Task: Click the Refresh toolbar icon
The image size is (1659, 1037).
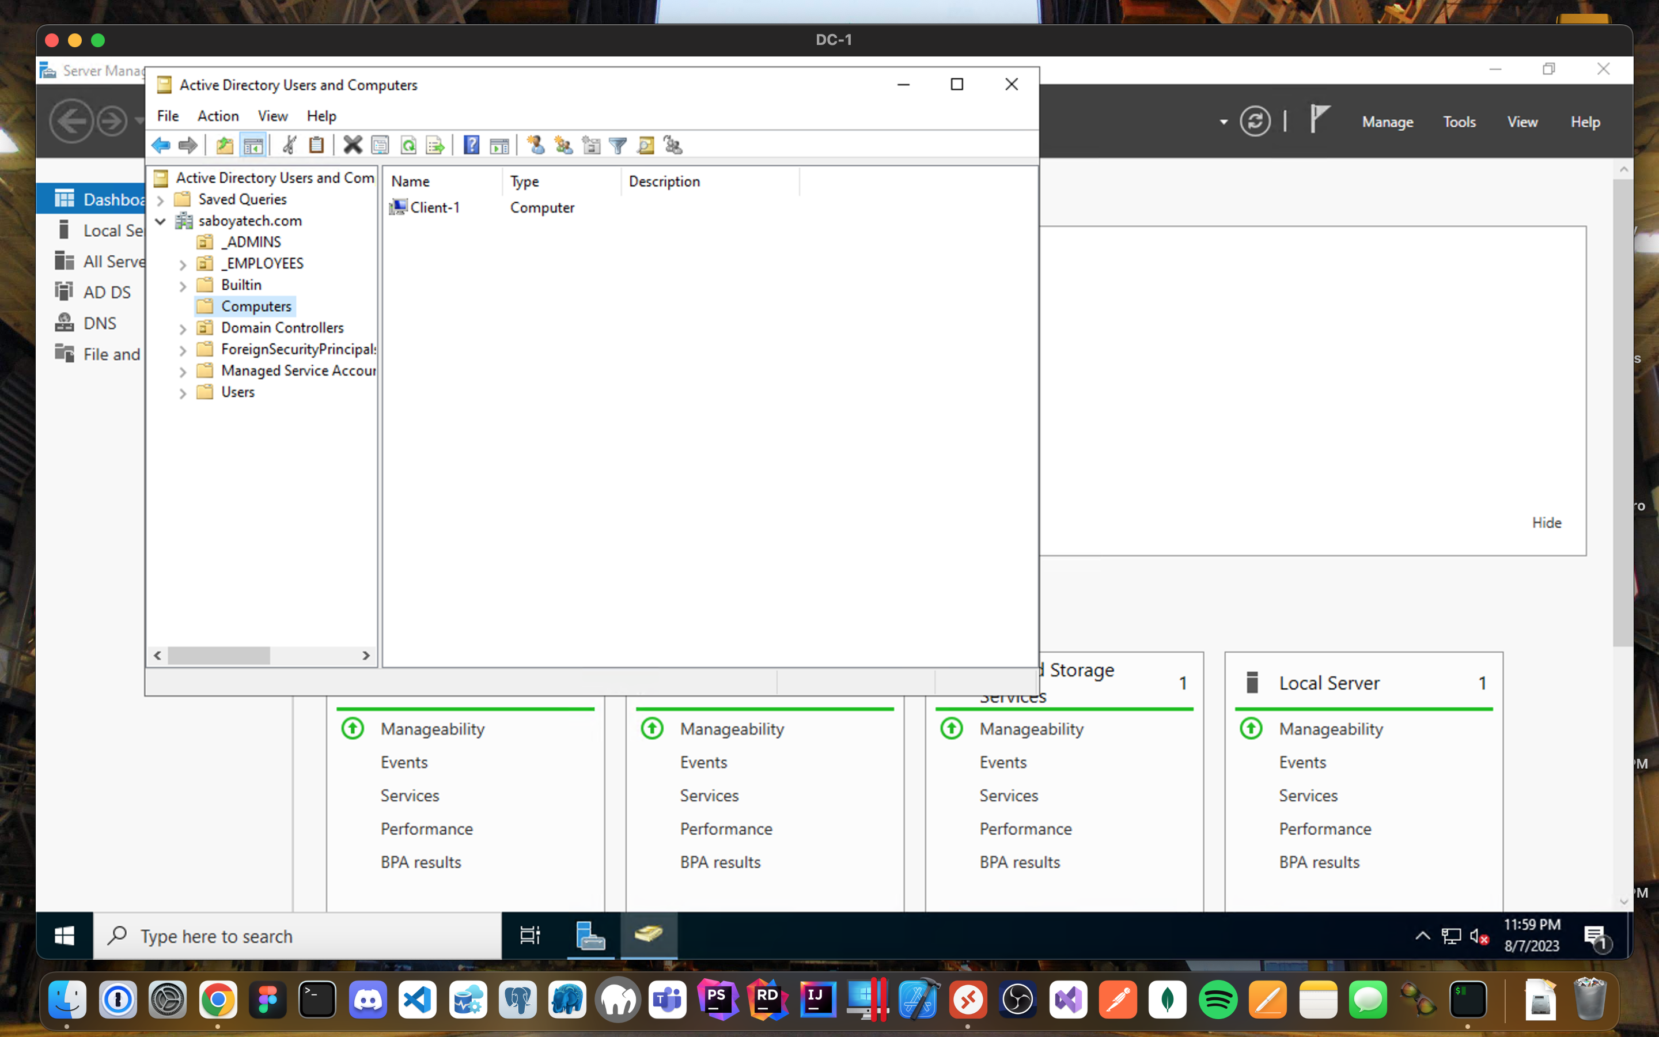Action: [x=408, y=145]
